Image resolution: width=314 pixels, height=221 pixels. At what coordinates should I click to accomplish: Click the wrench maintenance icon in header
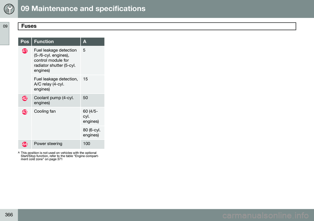[x=9, y=9]
